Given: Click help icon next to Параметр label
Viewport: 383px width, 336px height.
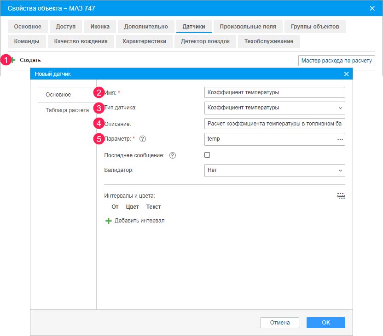Looking at the screenshot, I should coord(142,139).
